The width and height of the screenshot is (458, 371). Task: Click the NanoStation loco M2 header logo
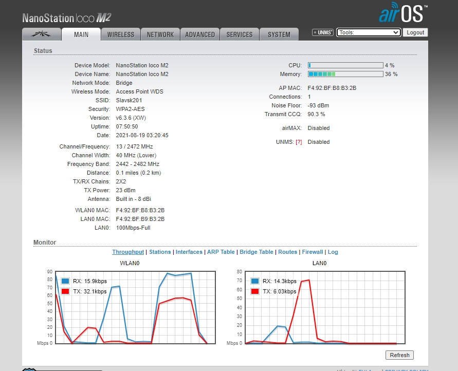(67, 18)
